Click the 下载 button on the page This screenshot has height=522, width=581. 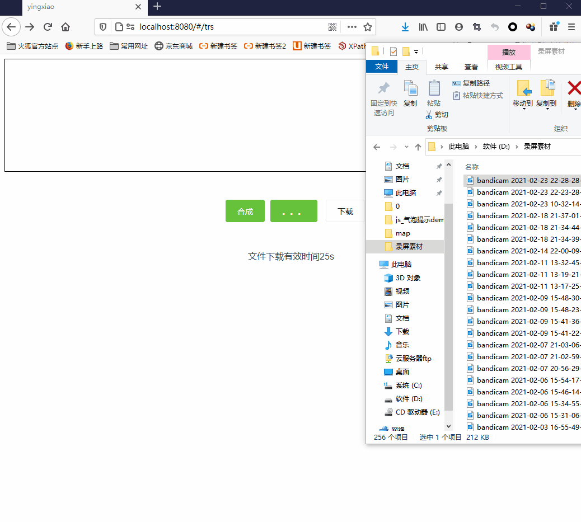(x=345, y=211)
